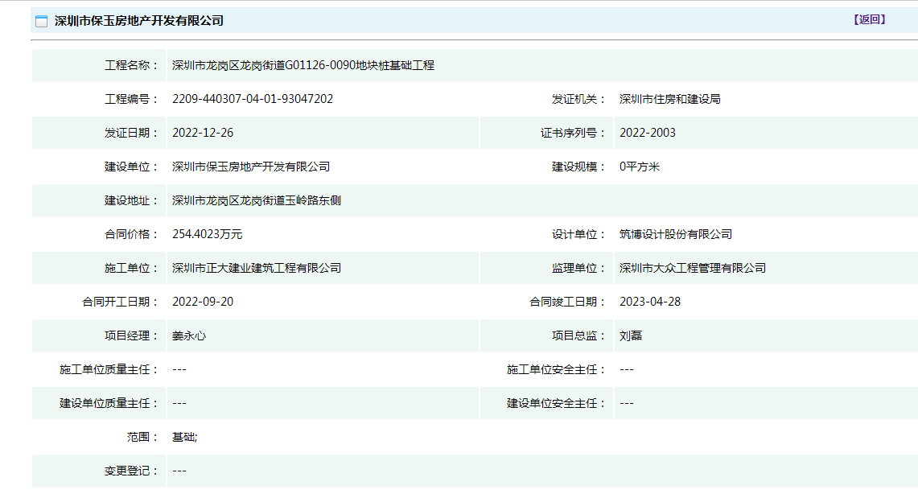Click the 建设地址 label
The width and height of the screenshot is (918, 498).
click(132, 200)
